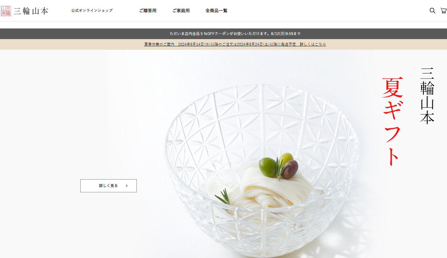Click the 5%OFF coupon announcement bar

(x=223, y=34)
